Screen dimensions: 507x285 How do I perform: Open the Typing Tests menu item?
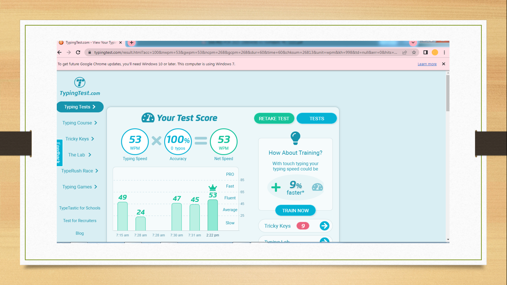80,107
